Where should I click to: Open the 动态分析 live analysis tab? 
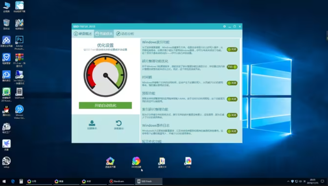tap(125, 34)
